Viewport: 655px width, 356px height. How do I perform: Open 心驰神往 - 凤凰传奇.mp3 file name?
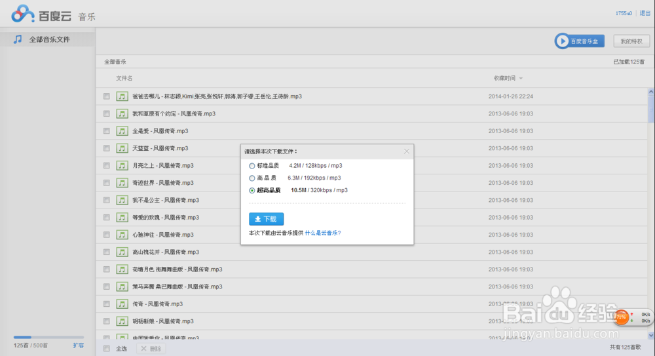(x=163, y=235)
